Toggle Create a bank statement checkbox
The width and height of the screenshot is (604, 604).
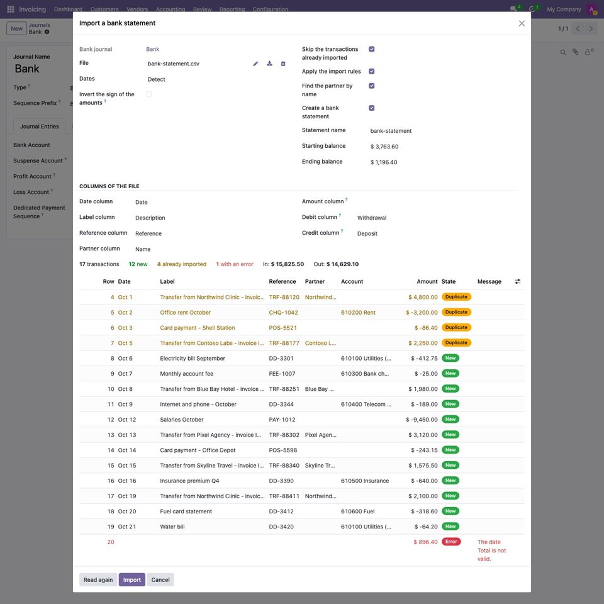371,108
